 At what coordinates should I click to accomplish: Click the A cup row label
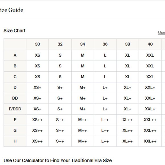pos(15,55)
